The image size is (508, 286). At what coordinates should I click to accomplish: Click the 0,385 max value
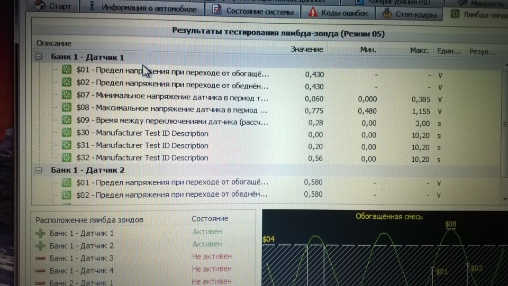pos(421,99)
